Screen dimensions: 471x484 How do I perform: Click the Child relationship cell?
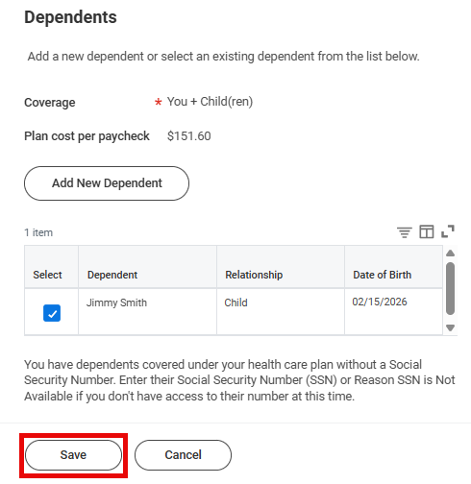point(281,312)
